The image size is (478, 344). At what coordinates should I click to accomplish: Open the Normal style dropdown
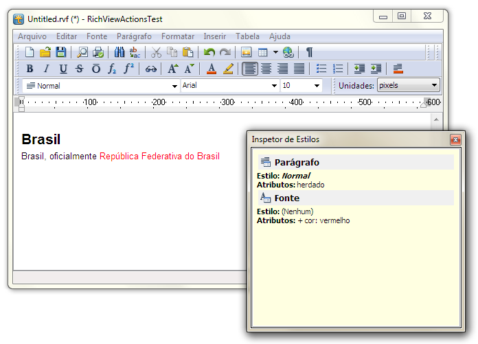pos(174,86)
